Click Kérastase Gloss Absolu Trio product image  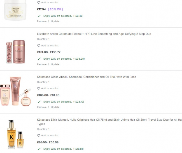point(16,91)
